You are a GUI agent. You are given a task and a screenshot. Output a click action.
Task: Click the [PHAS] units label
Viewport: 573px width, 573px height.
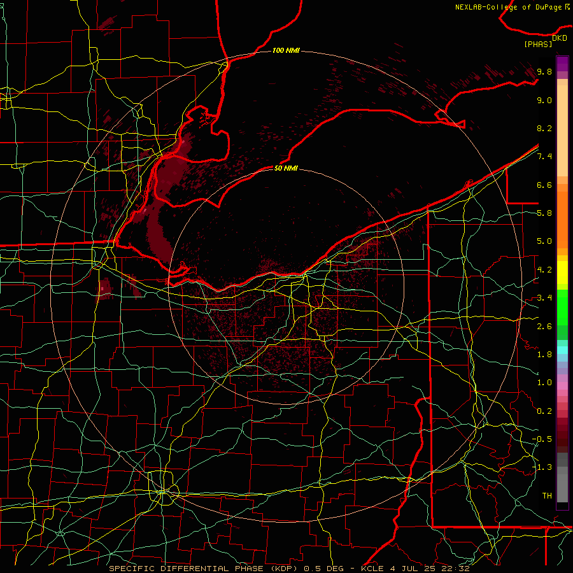(538, 44)
